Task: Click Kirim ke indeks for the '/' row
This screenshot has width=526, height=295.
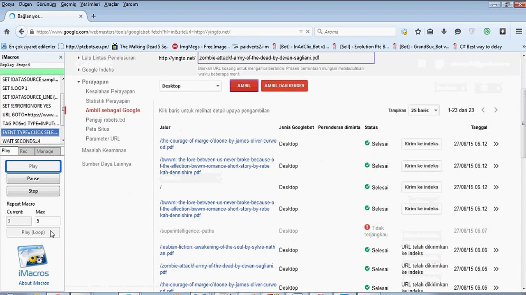Action: (422, 187)
